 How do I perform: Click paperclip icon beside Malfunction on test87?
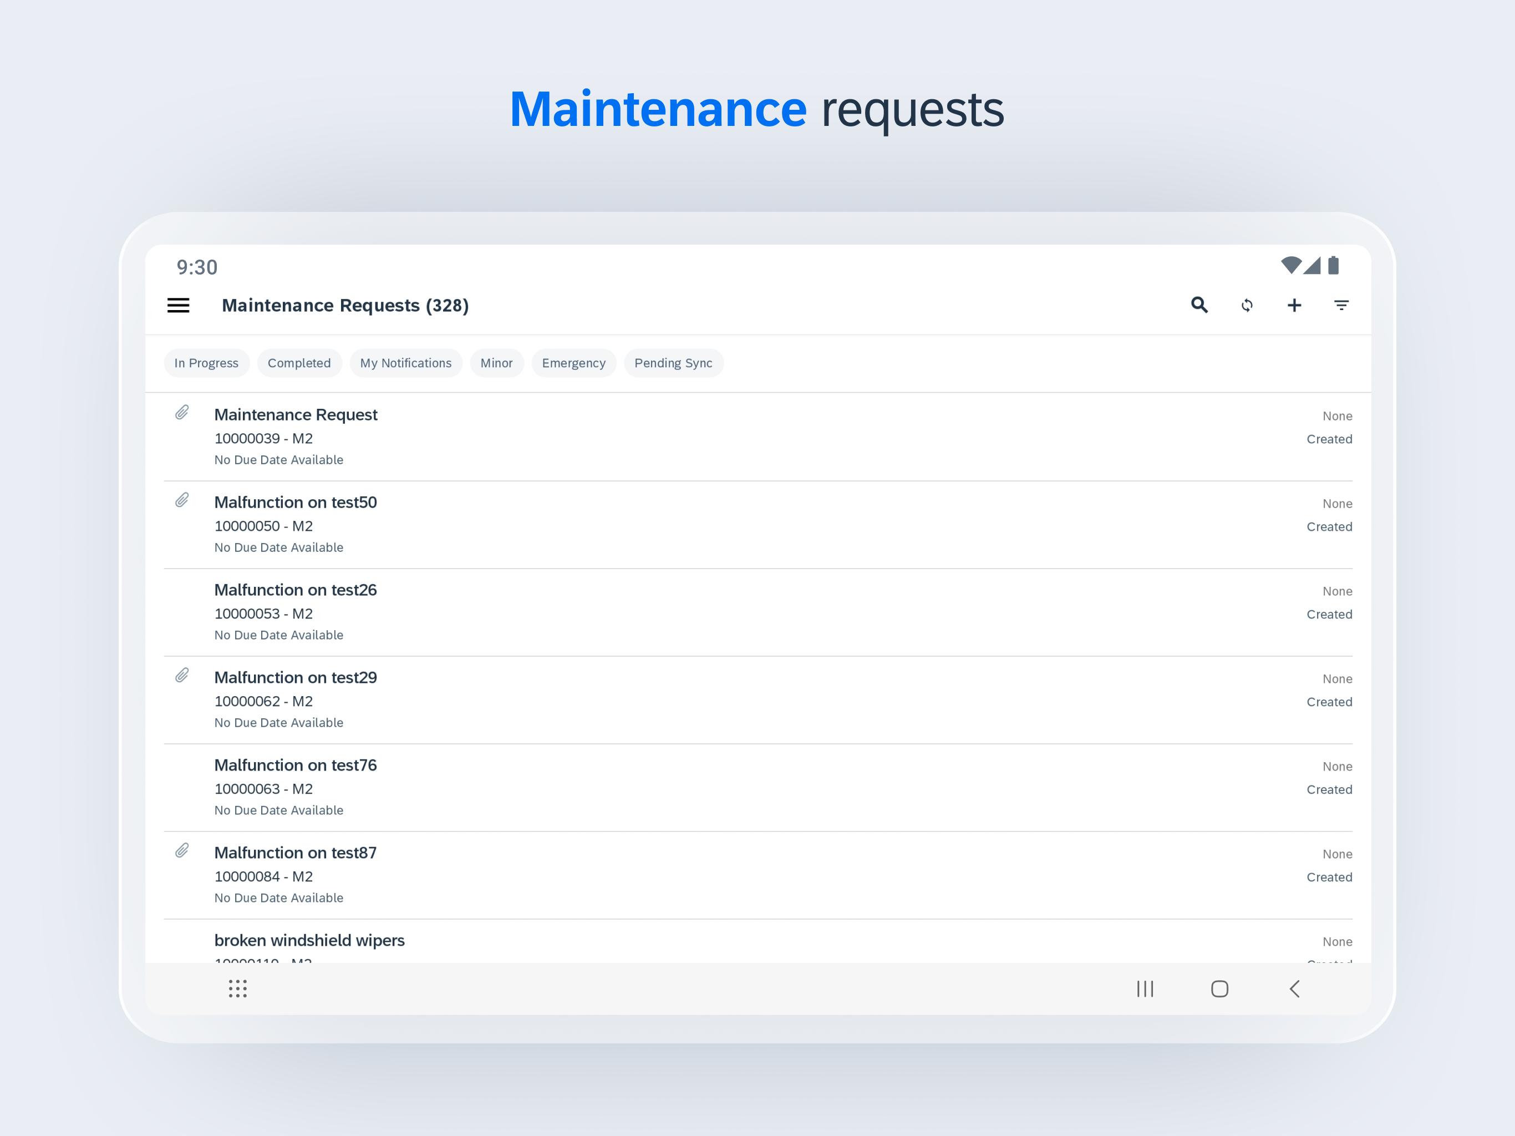point(182,851)
